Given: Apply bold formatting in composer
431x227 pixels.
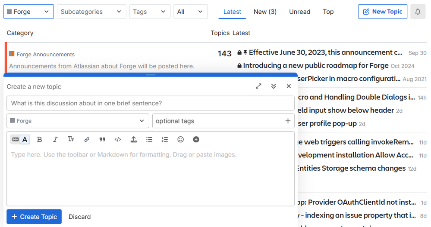Looking at the screenshot, I should coord(39,139).
